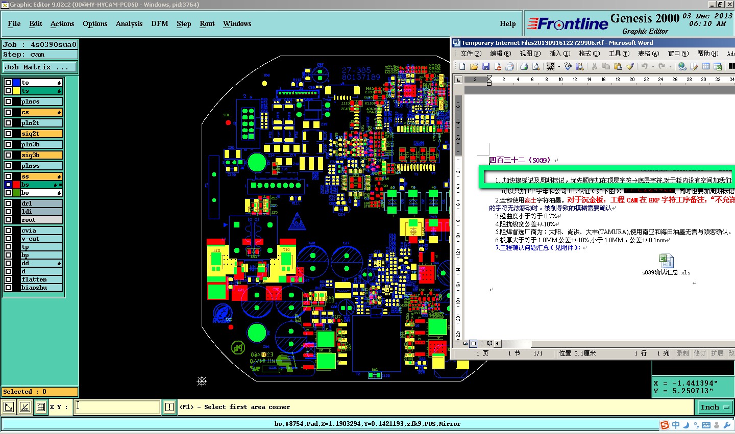The image size is (735, 434).
Task: Click Word's horizontal scrollbar at document bottom
Action: pos(618,344)
